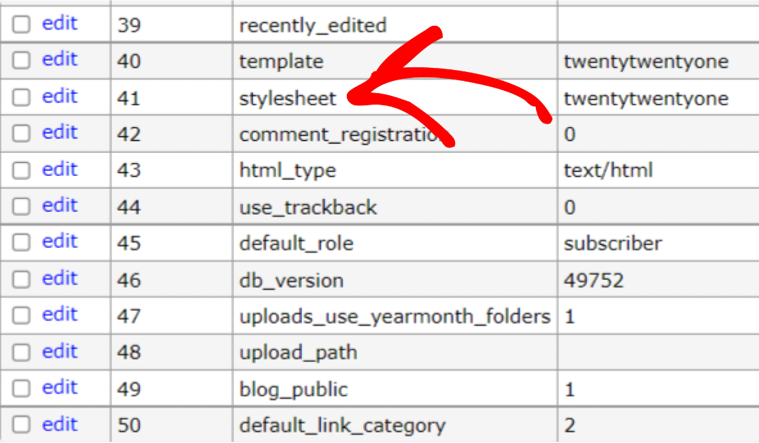
Task: Open edit for row 47 uploads_use_yearmonth_folders
Action: click(x=60, y=315)
